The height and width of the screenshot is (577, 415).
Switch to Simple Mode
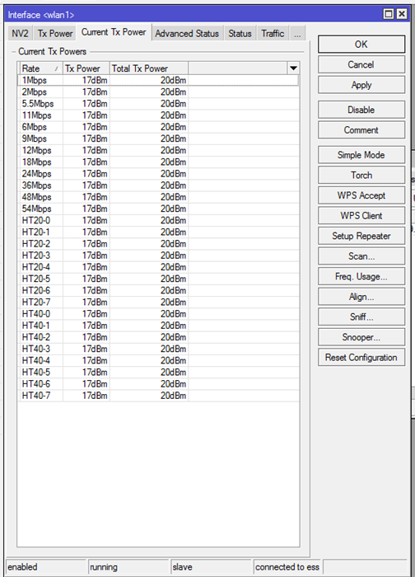(361, 155)
